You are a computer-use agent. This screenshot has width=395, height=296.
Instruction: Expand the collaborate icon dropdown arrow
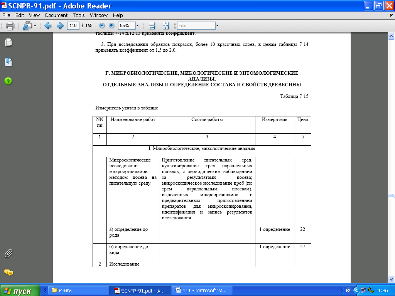35,26
